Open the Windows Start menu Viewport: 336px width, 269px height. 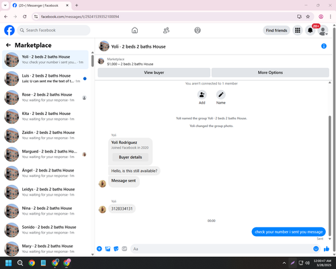[9, 263]
